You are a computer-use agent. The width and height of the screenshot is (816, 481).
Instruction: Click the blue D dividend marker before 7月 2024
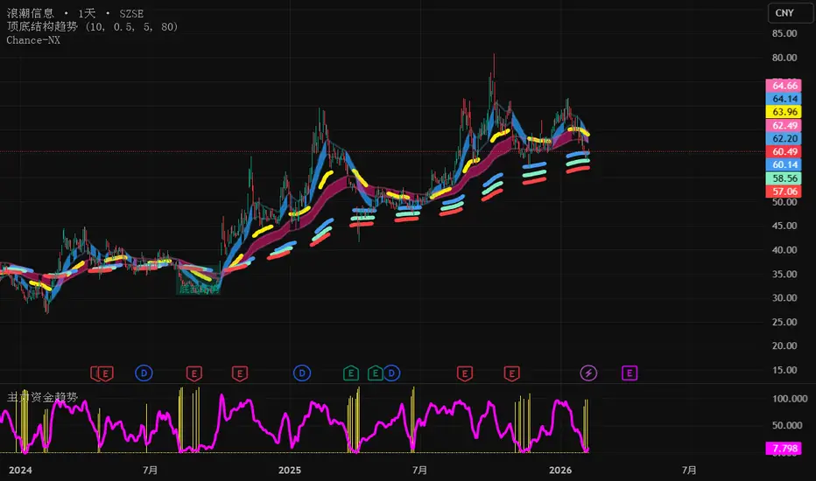[x=144, y=373]
